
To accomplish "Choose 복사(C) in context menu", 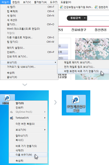I will (28, 140).
